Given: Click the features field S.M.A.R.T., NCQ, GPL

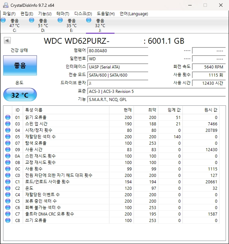Looking at the screenshot, I should (x=157, y=99).
